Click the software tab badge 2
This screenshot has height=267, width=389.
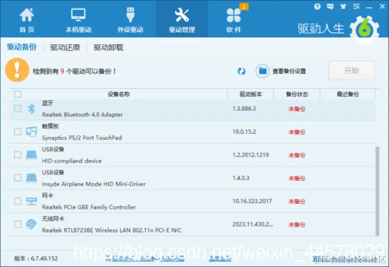243,6
